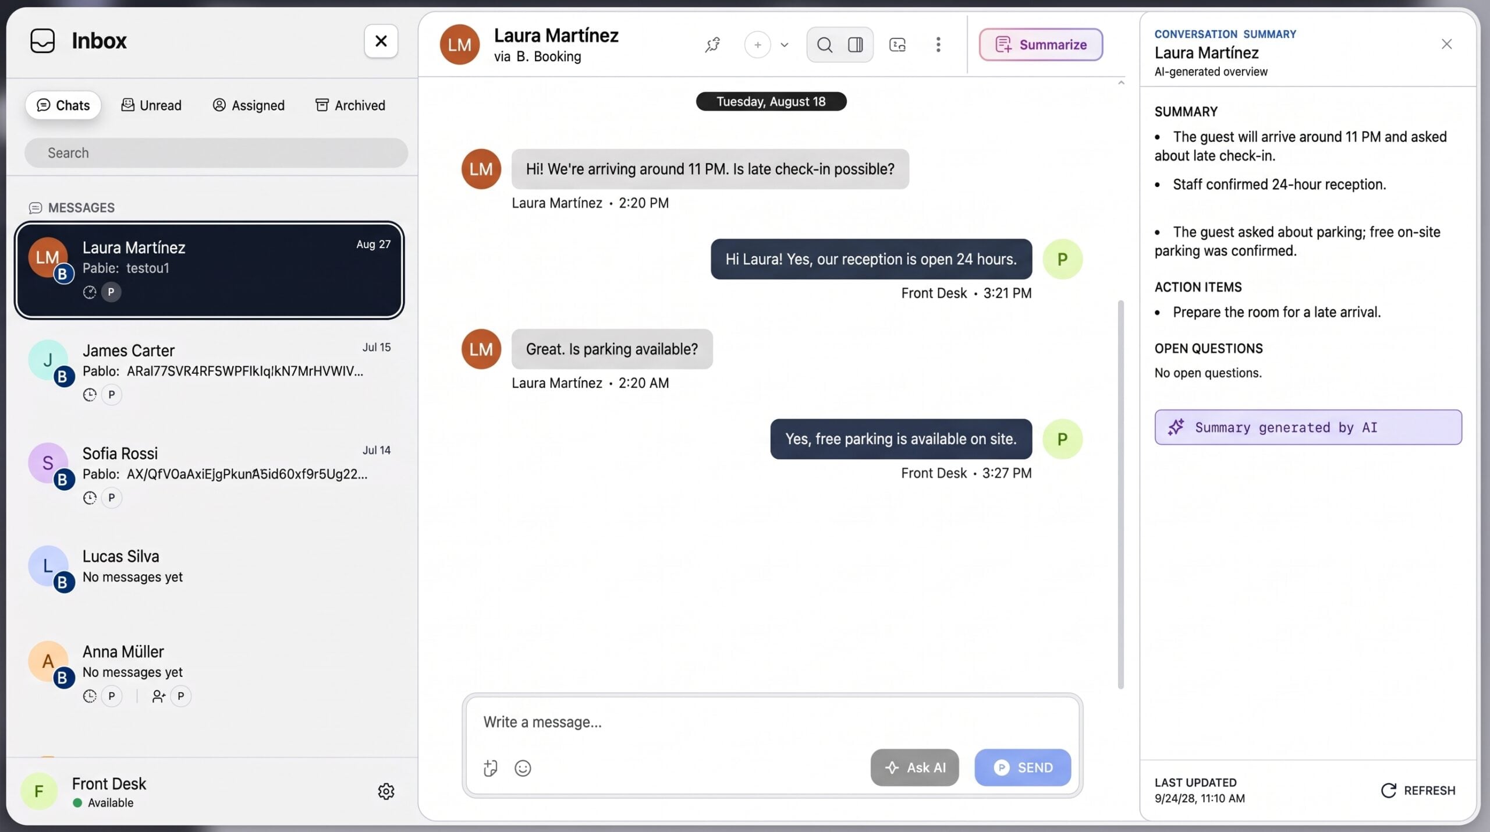Select Sofia Rossi conversation
Viewport: 1490px width, 832px height.
pyautogui.click(x=210, y=475)
